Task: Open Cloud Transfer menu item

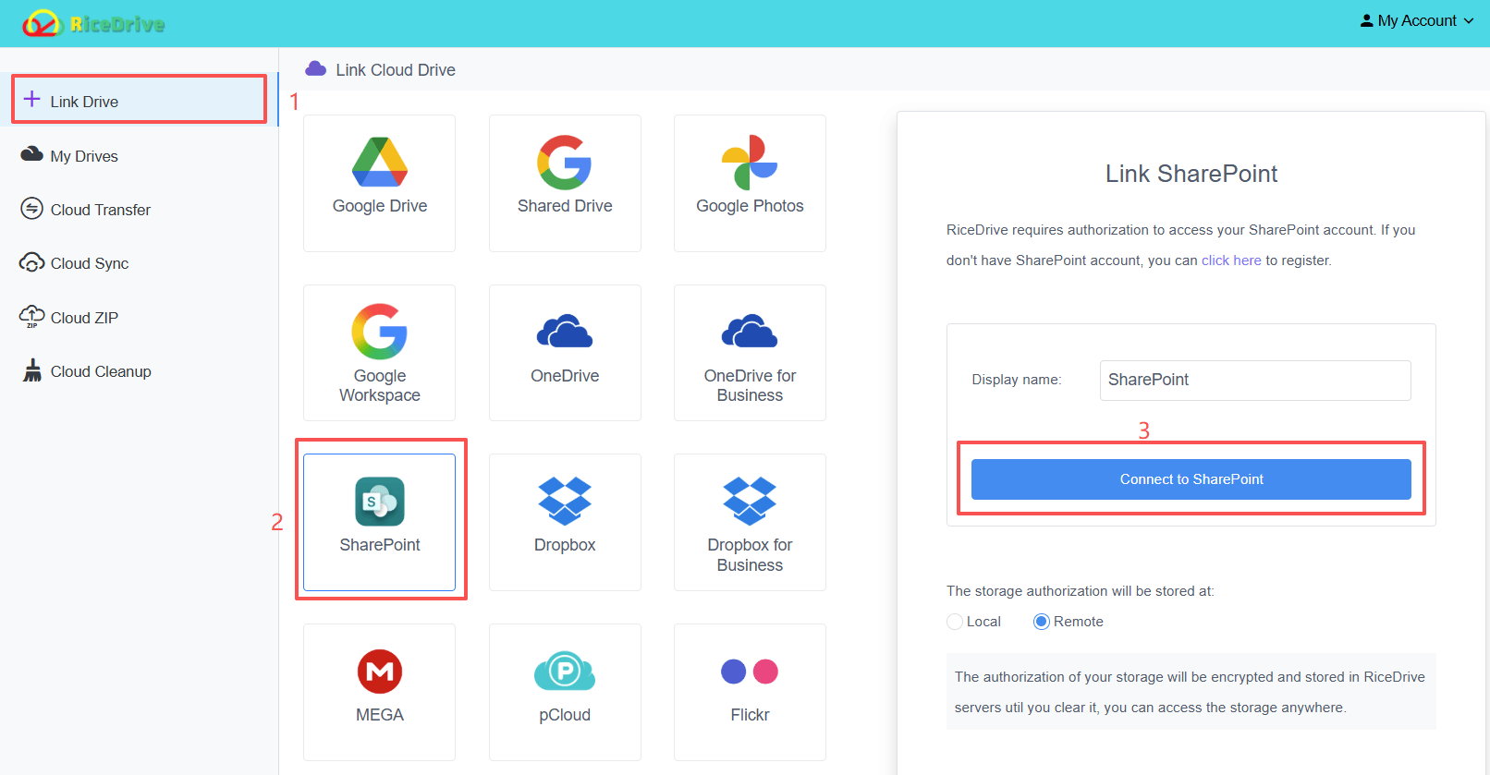Action: pyautogui.click(x=139, y=210)
